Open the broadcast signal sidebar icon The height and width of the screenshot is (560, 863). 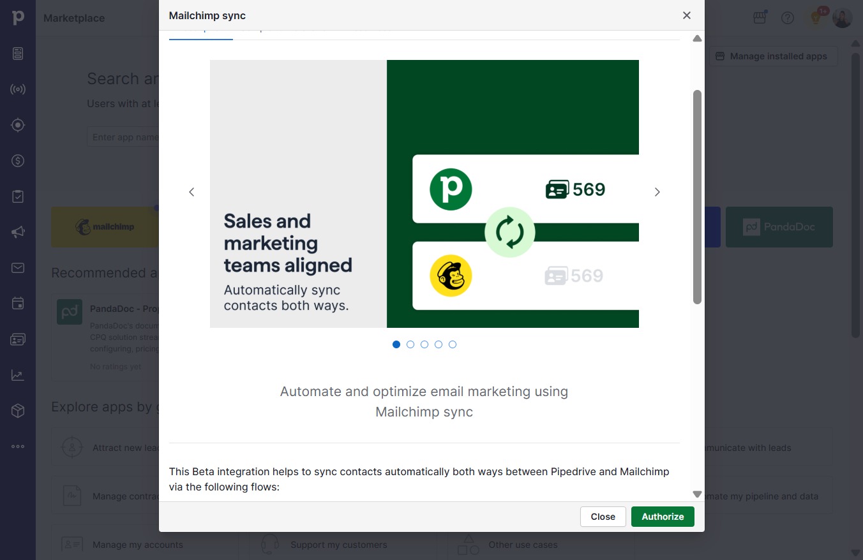tap(18, 89)
